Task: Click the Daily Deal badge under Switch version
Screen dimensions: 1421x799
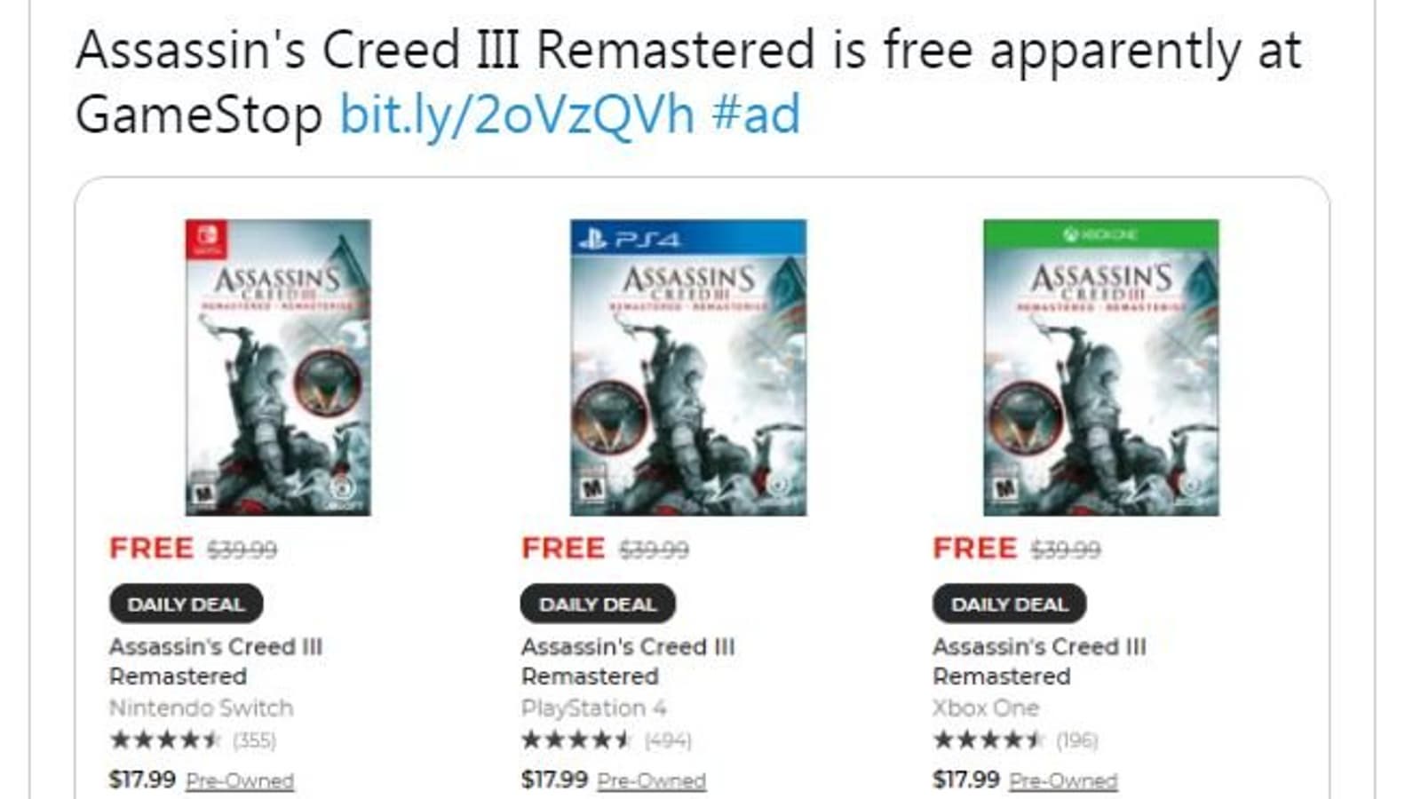Action: [x=187, y=605]
